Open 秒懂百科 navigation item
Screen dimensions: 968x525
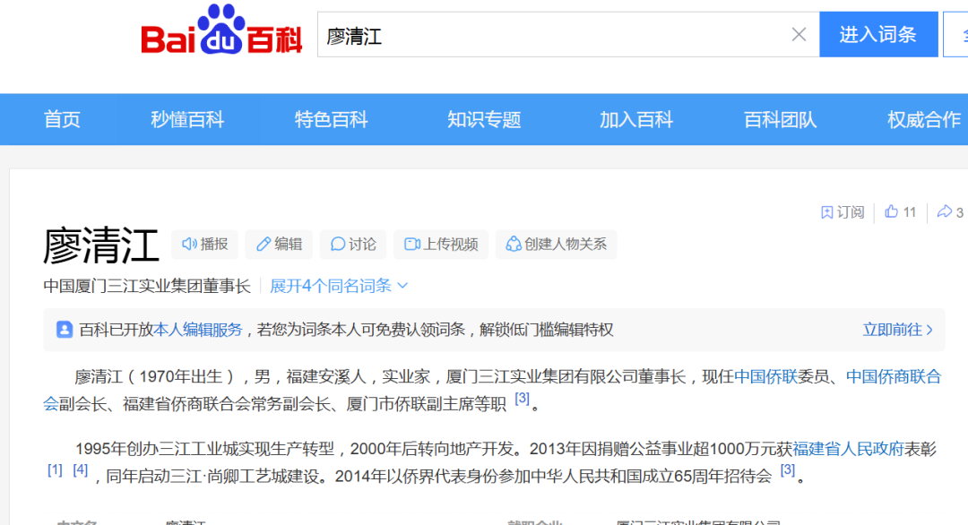(187, 120)
